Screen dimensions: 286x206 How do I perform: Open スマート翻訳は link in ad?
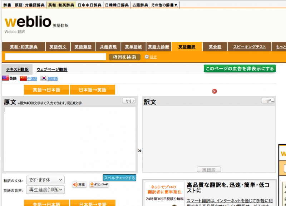pyautogui.click(x=230, y=201)
